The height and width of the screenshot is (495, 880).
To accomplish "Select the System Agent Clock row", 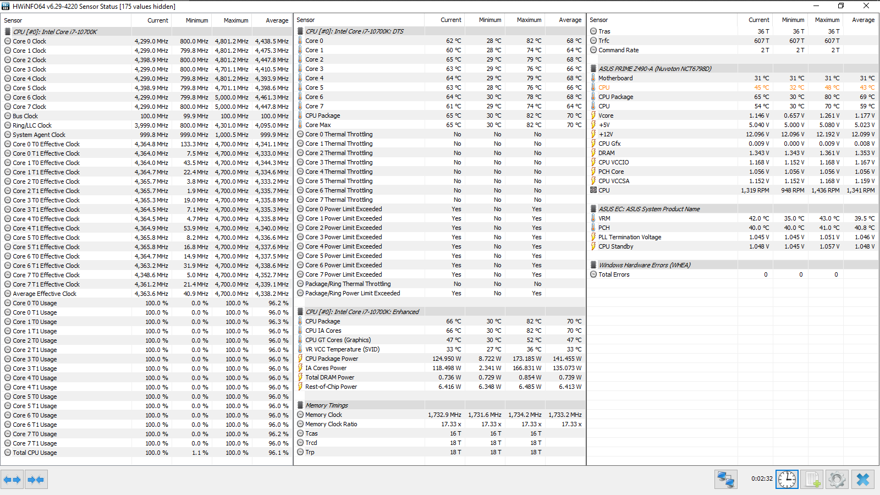I will click(x=146, y=135).
